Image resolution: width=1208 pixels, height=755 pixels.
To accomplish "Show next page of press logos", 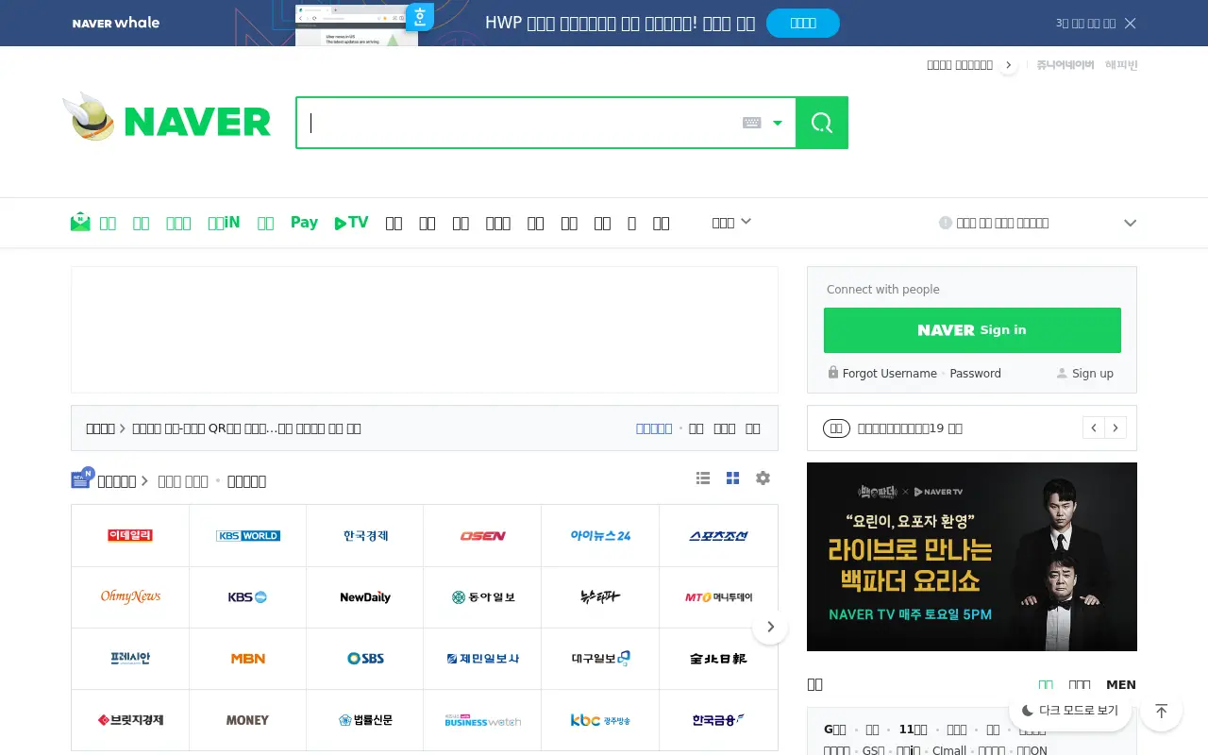I will pyautogui.click(x=770, y=627).
